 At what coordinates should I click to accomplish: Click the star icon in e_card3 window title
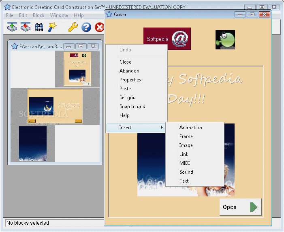tap(15, 46)
